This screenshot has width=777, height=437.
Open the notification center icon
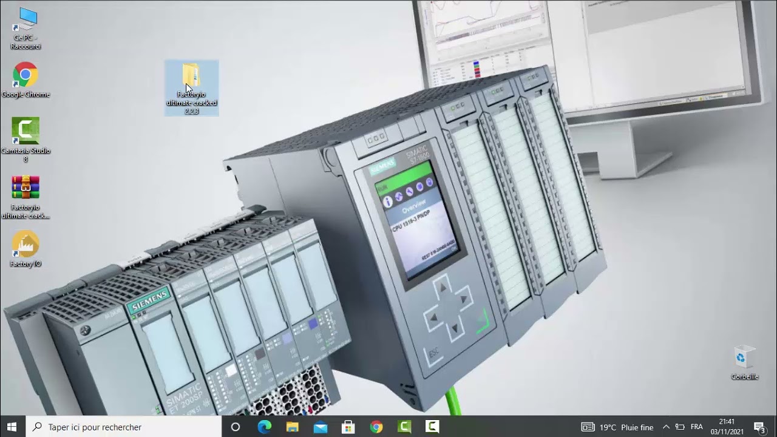point(759,427)
